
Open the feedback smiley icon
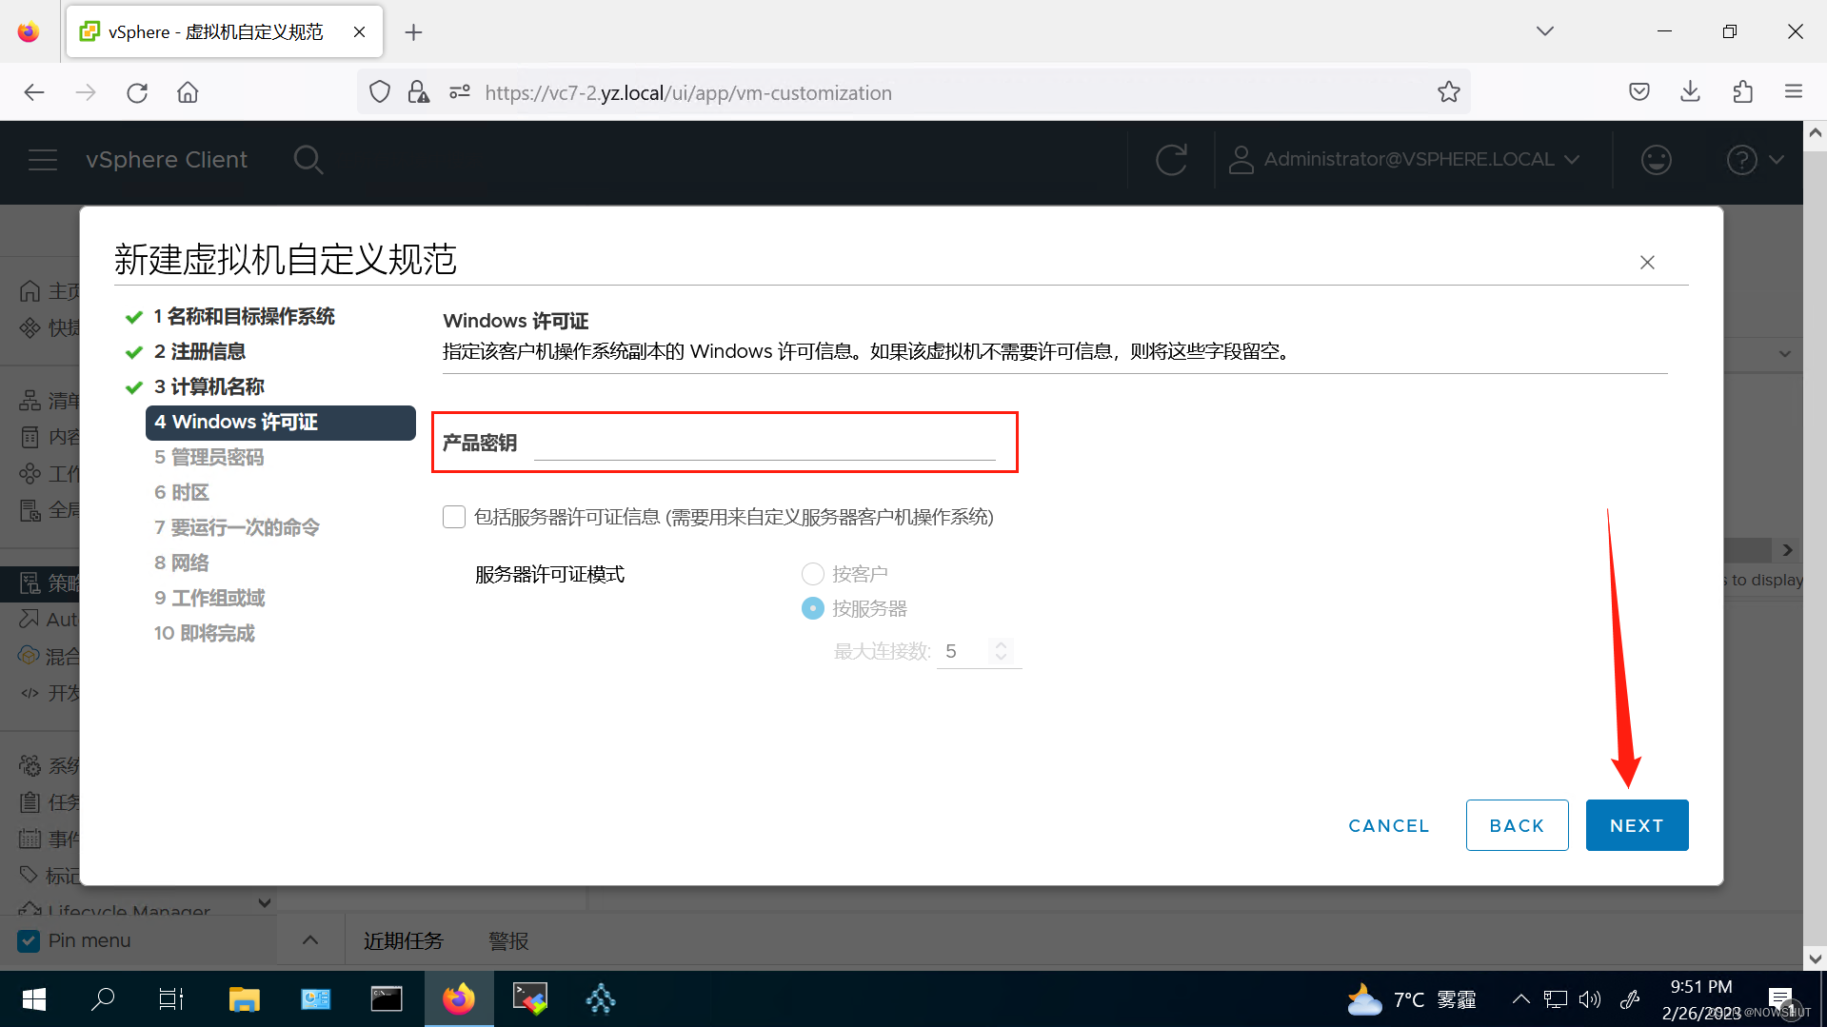tap(1656, 159)
